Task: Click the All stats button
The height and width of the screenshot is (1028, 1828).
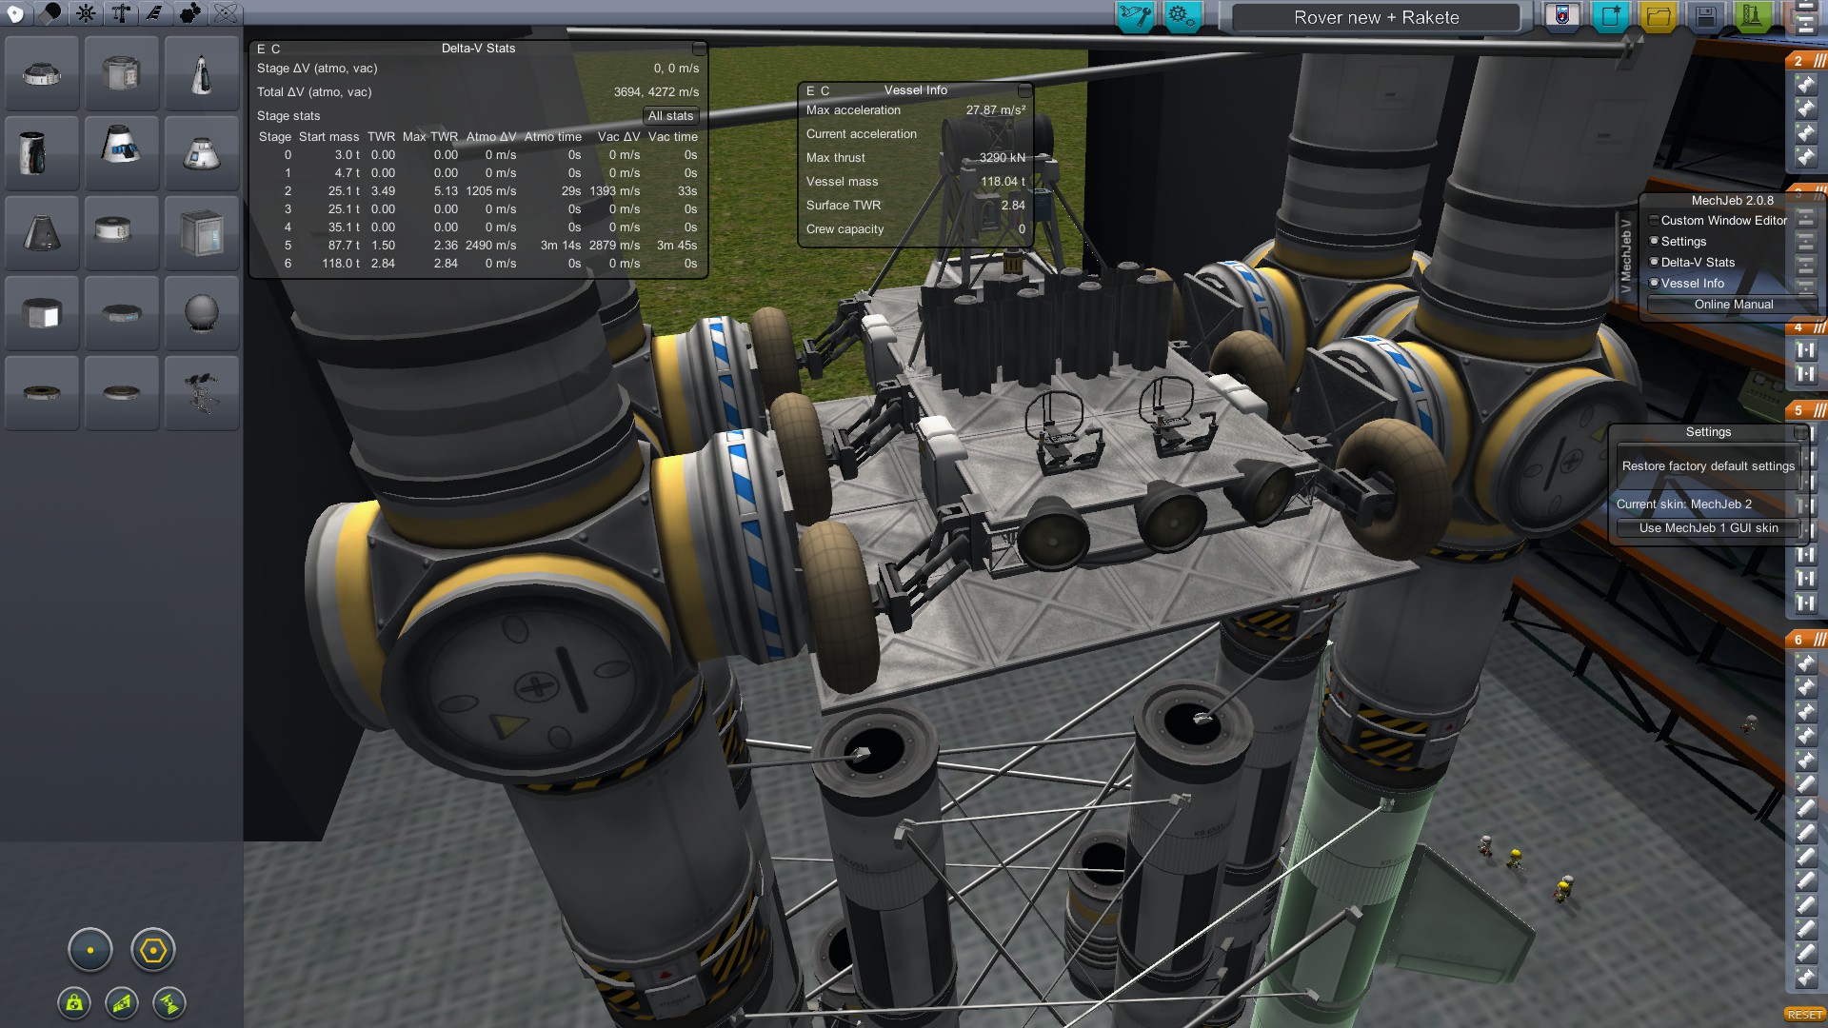Action: pyautogui.click(x=671, y=116)
